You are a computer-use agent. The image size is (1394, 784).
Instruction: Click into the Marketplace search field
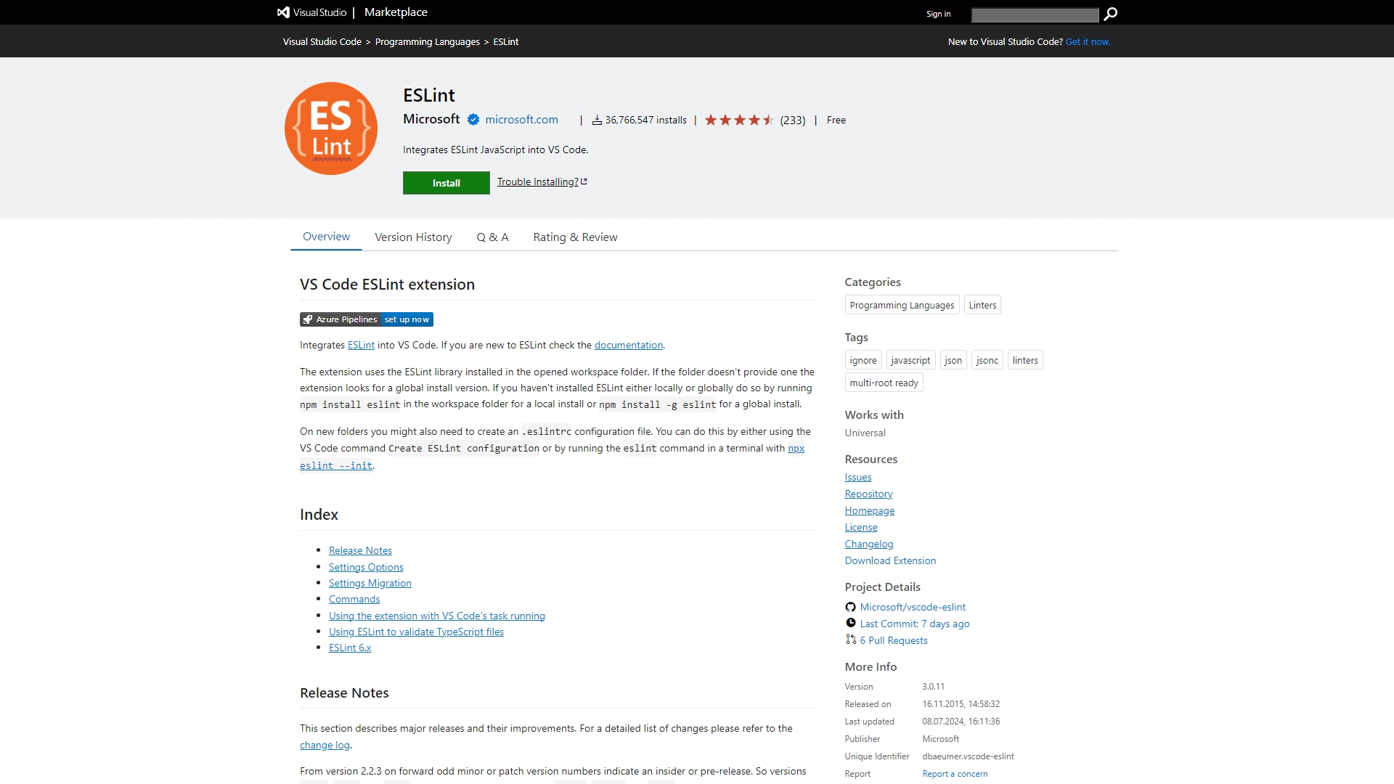pos(1035,15)
